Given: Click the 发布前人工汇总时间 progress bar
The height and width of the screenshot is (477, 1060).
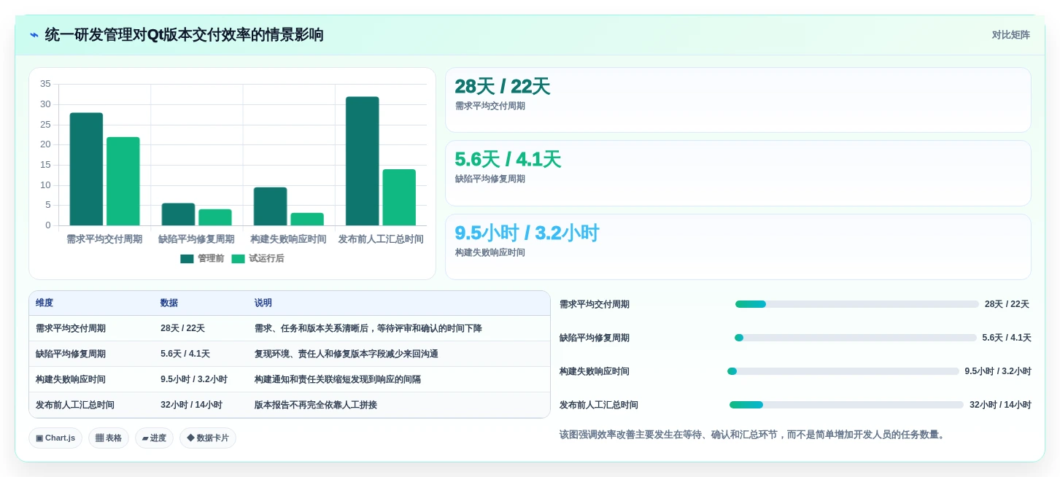Looking at the screenshot, I should tap(846, 405).
